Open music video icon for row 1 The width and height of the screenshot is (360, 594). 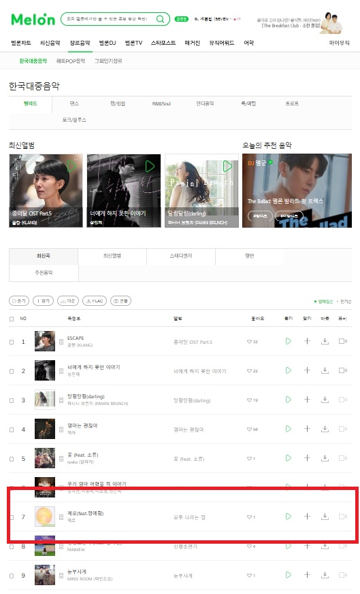coord(342,341)
